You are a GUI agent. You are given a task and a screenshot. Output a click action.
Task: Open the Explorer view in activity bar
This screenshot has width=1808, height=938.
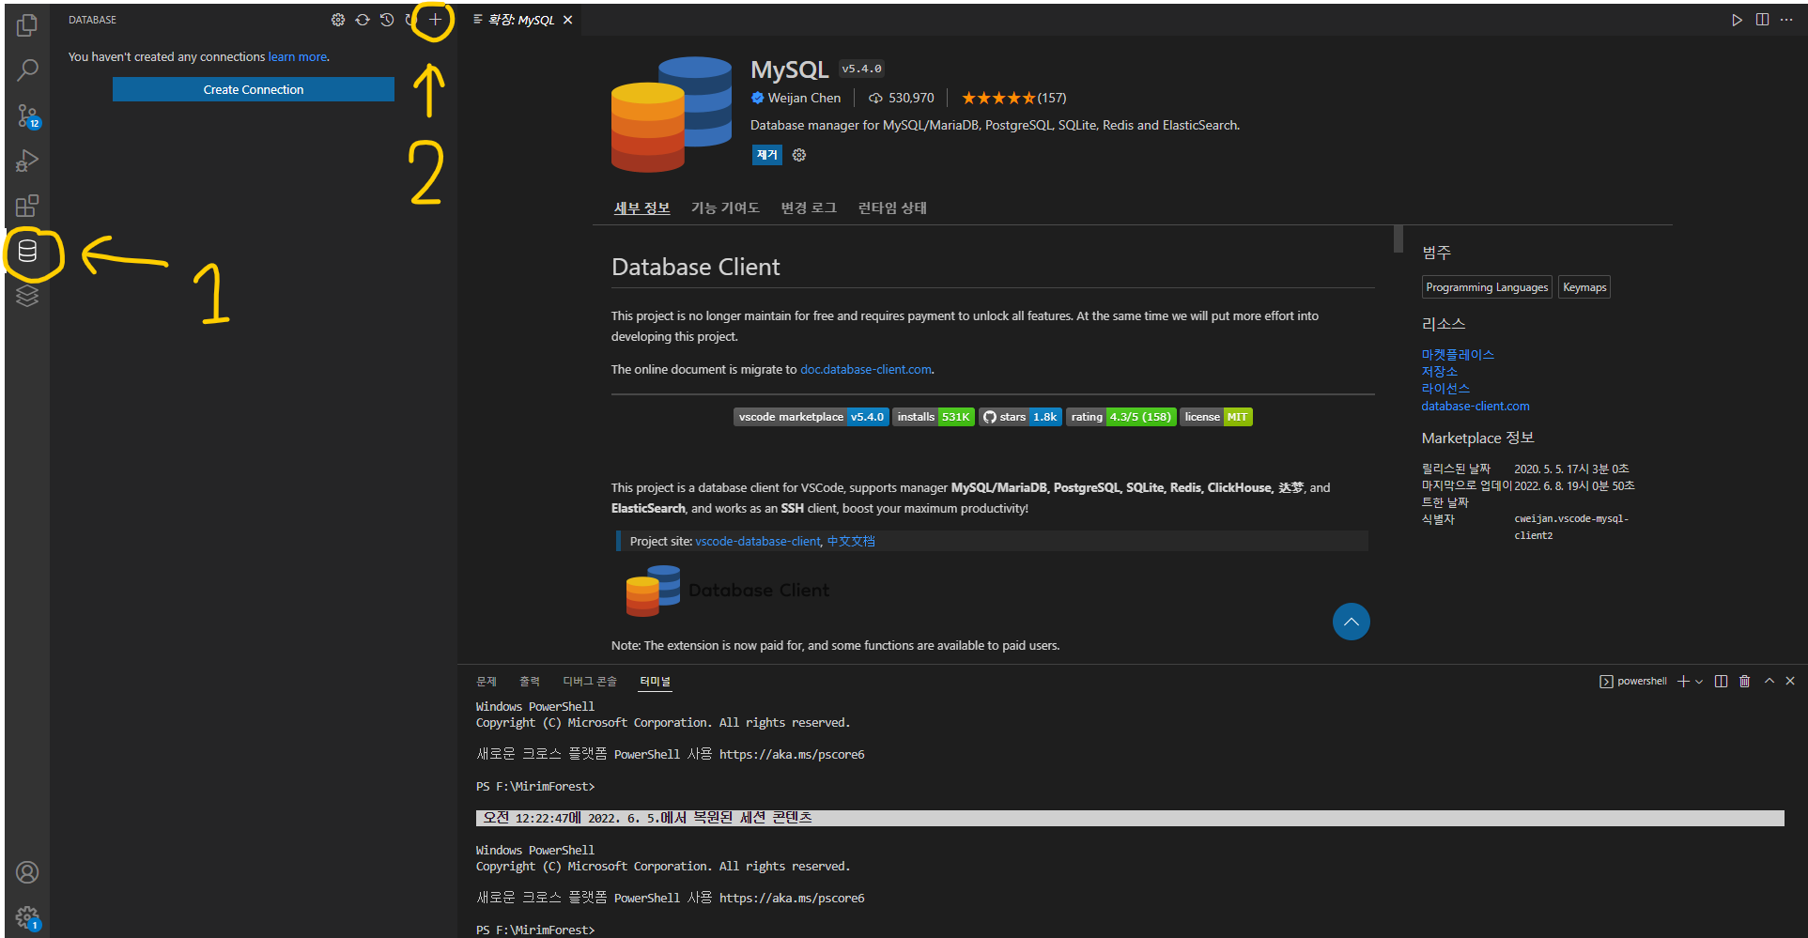[27, 25]
